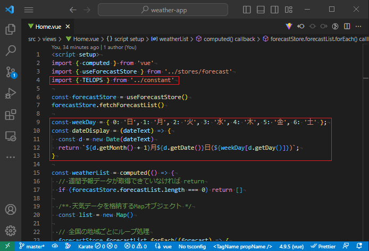The width and height of the screenshot is (369, 251).
Task: Click line number 4 in the gutter
Action: [x=38, y=80]
